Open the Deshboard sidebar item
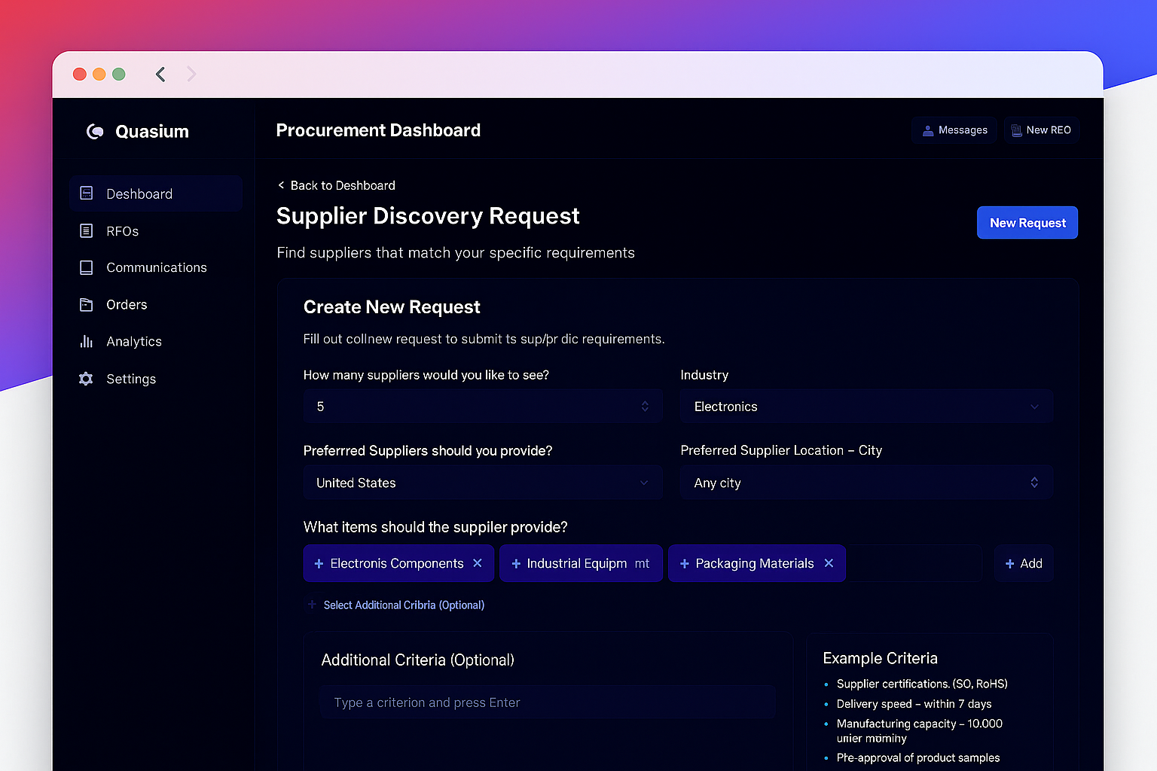 (156, 194)
